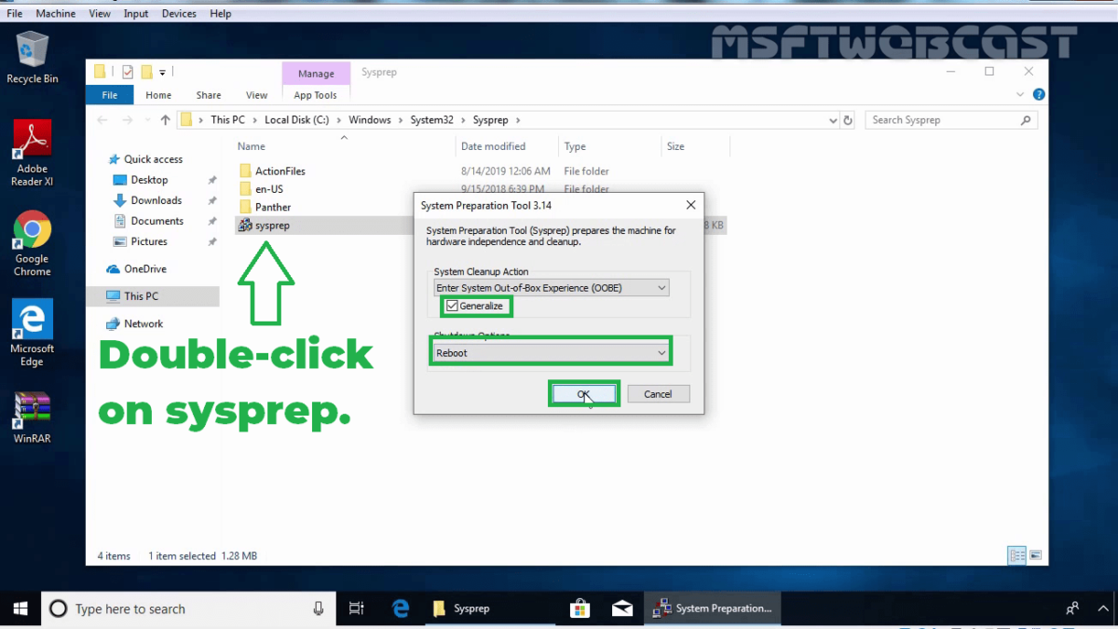Open Edge from the taskbar
This screenshot has width=1118, height=629.
(401, 608)
